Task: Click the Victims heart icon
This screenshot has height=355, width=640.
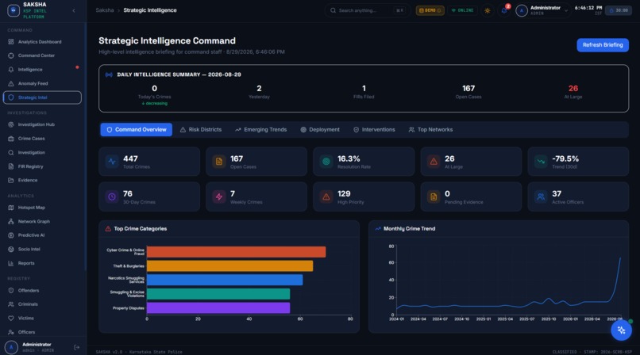Action: 11,318
